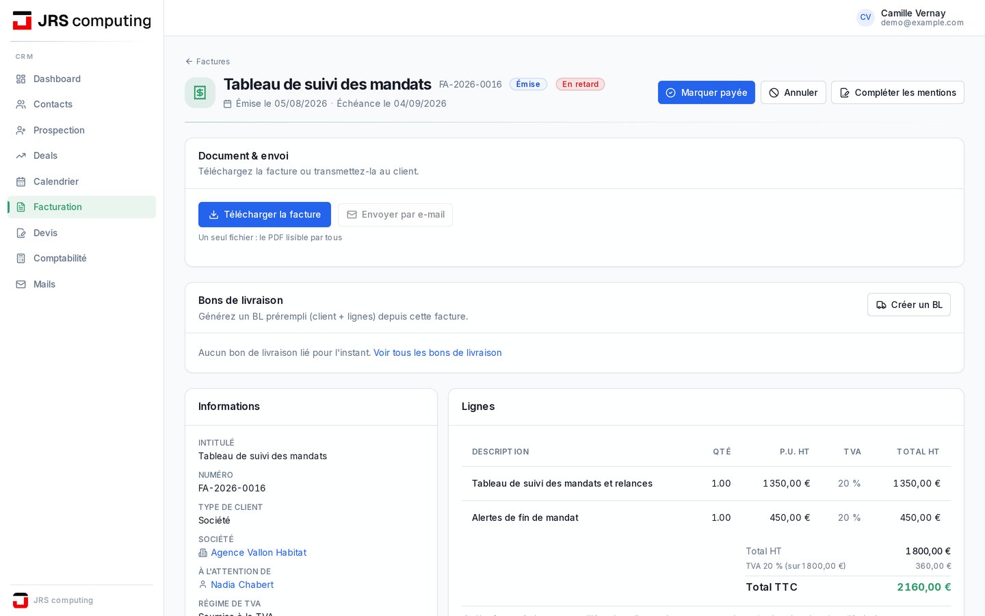
Task: Create a delivery note with Créer un BL
Action: [909, 305]
